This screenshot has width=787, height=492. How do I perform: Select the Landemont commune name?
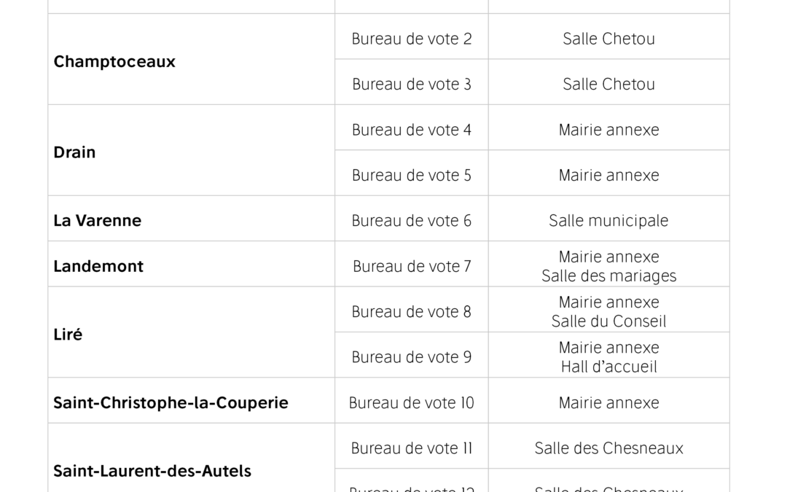click(98, 266)
